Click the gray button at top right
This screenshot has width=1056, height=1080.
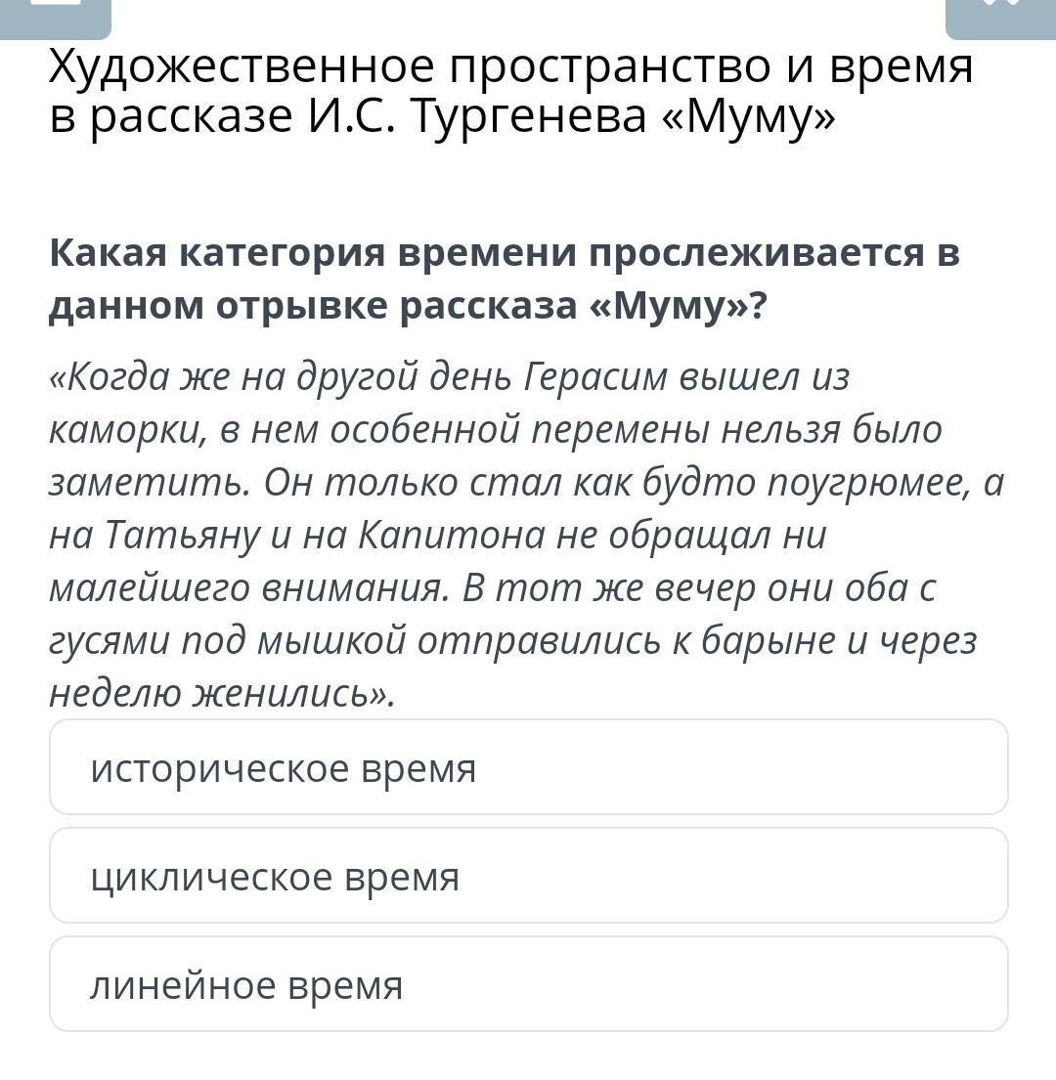(1000, 18)
